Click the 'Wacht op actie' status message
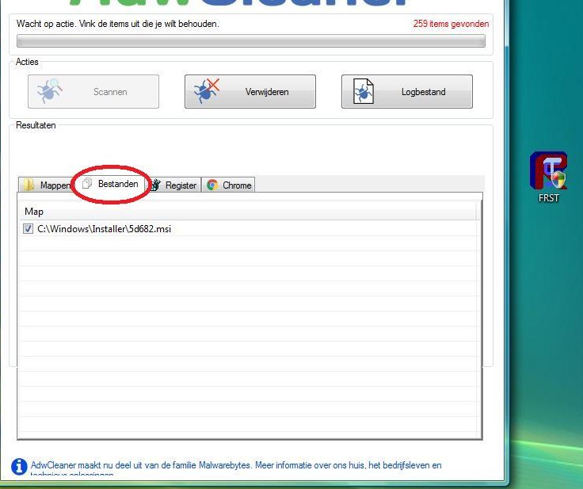The height and width of the screenshot is (489, 583). [118, 24]
